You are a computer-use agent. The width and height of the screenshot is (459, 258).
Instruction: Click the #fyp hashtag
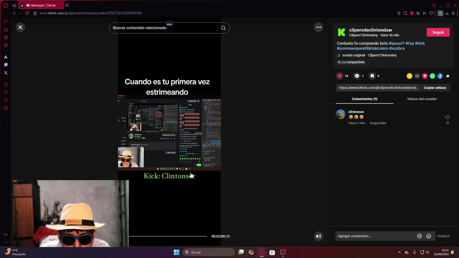click(410, 43)
